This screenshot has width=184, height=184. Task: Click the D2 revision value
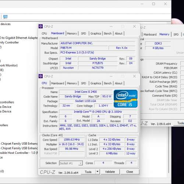click(x=130, y=121)
